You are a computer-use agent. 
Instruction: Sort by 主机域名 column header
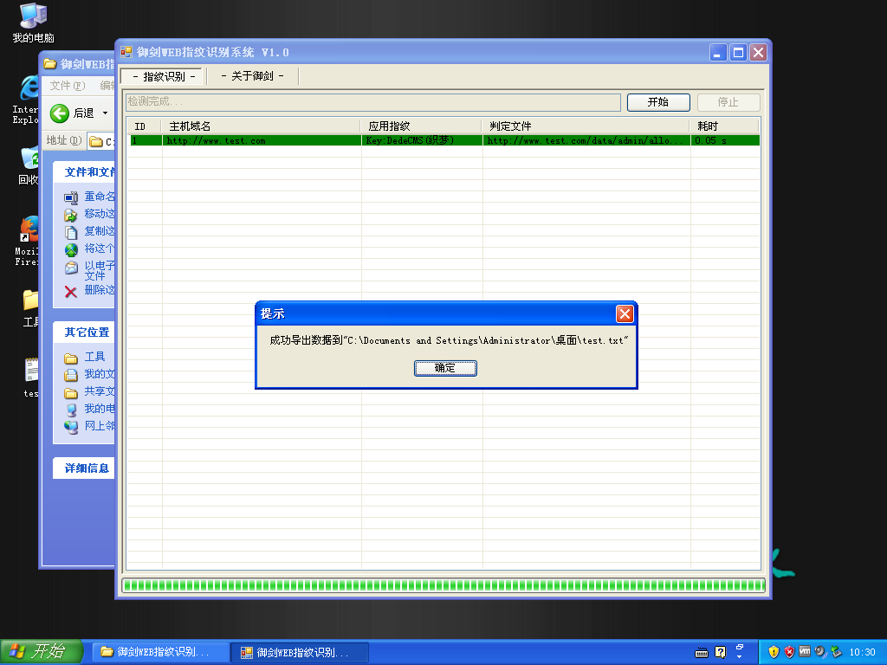[262, 126]
